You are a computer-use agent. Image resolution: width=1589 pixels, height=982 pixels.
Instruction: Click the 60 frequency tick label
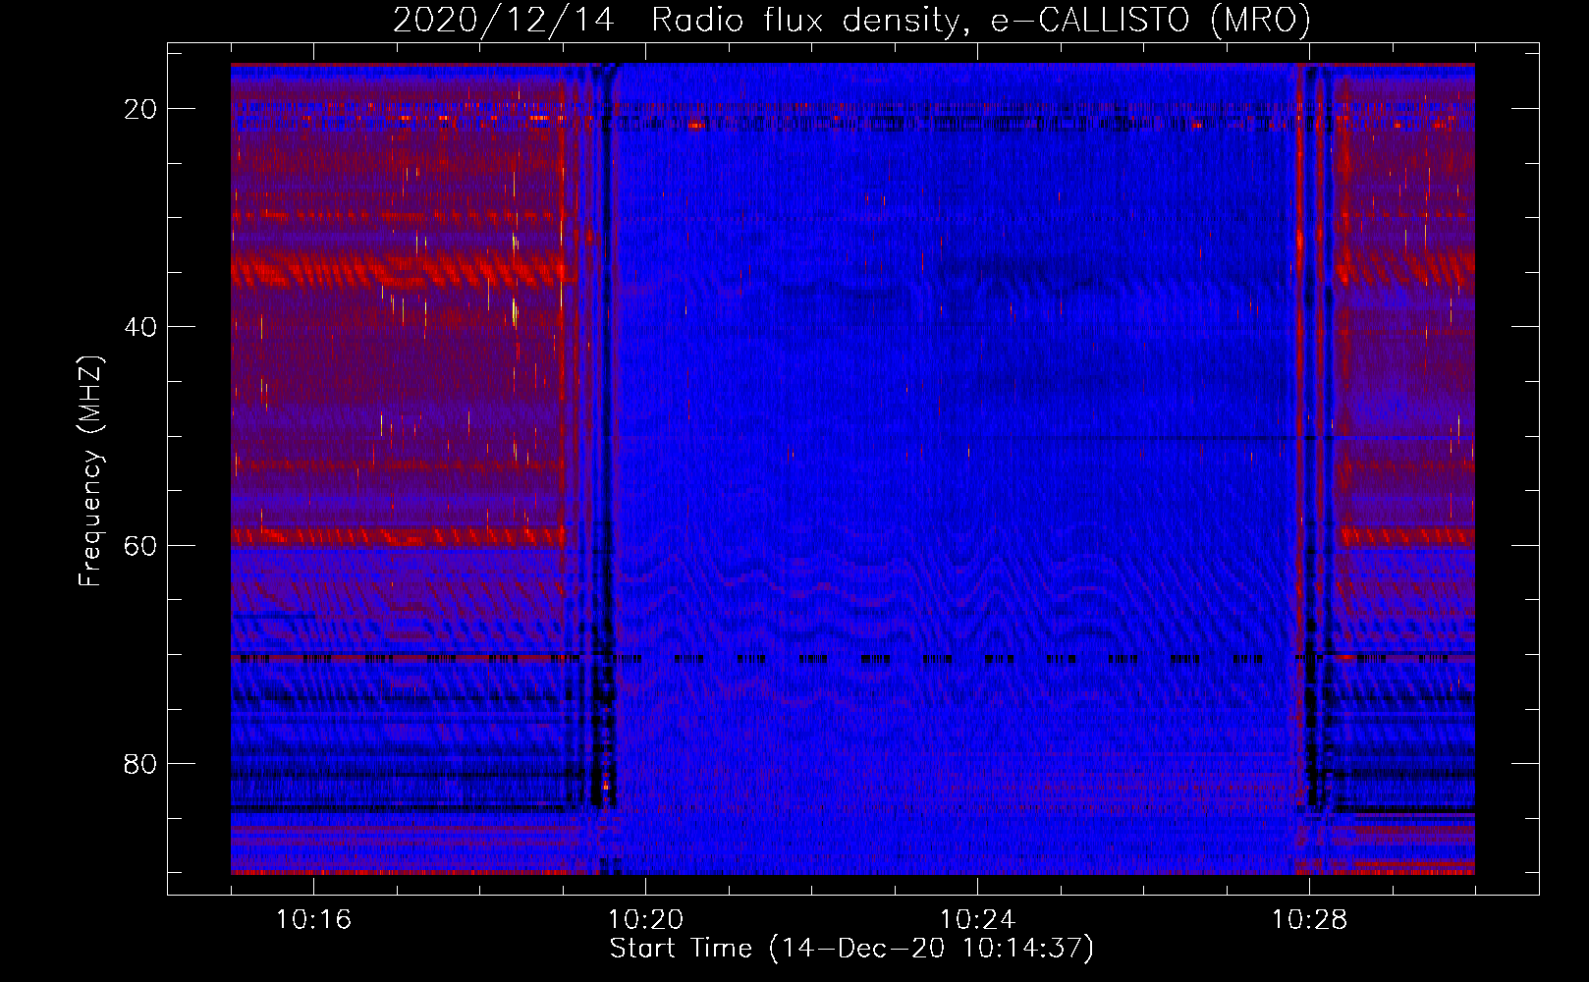click(x=140, y=545)
